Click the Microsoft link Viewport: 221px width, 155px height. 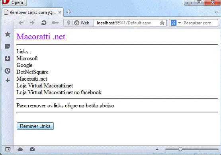27,58
